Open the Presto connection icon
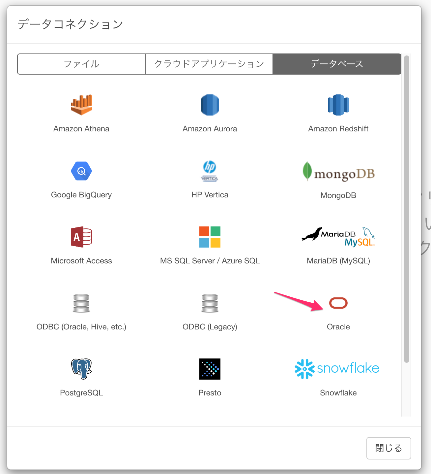 tap(210, 369)
